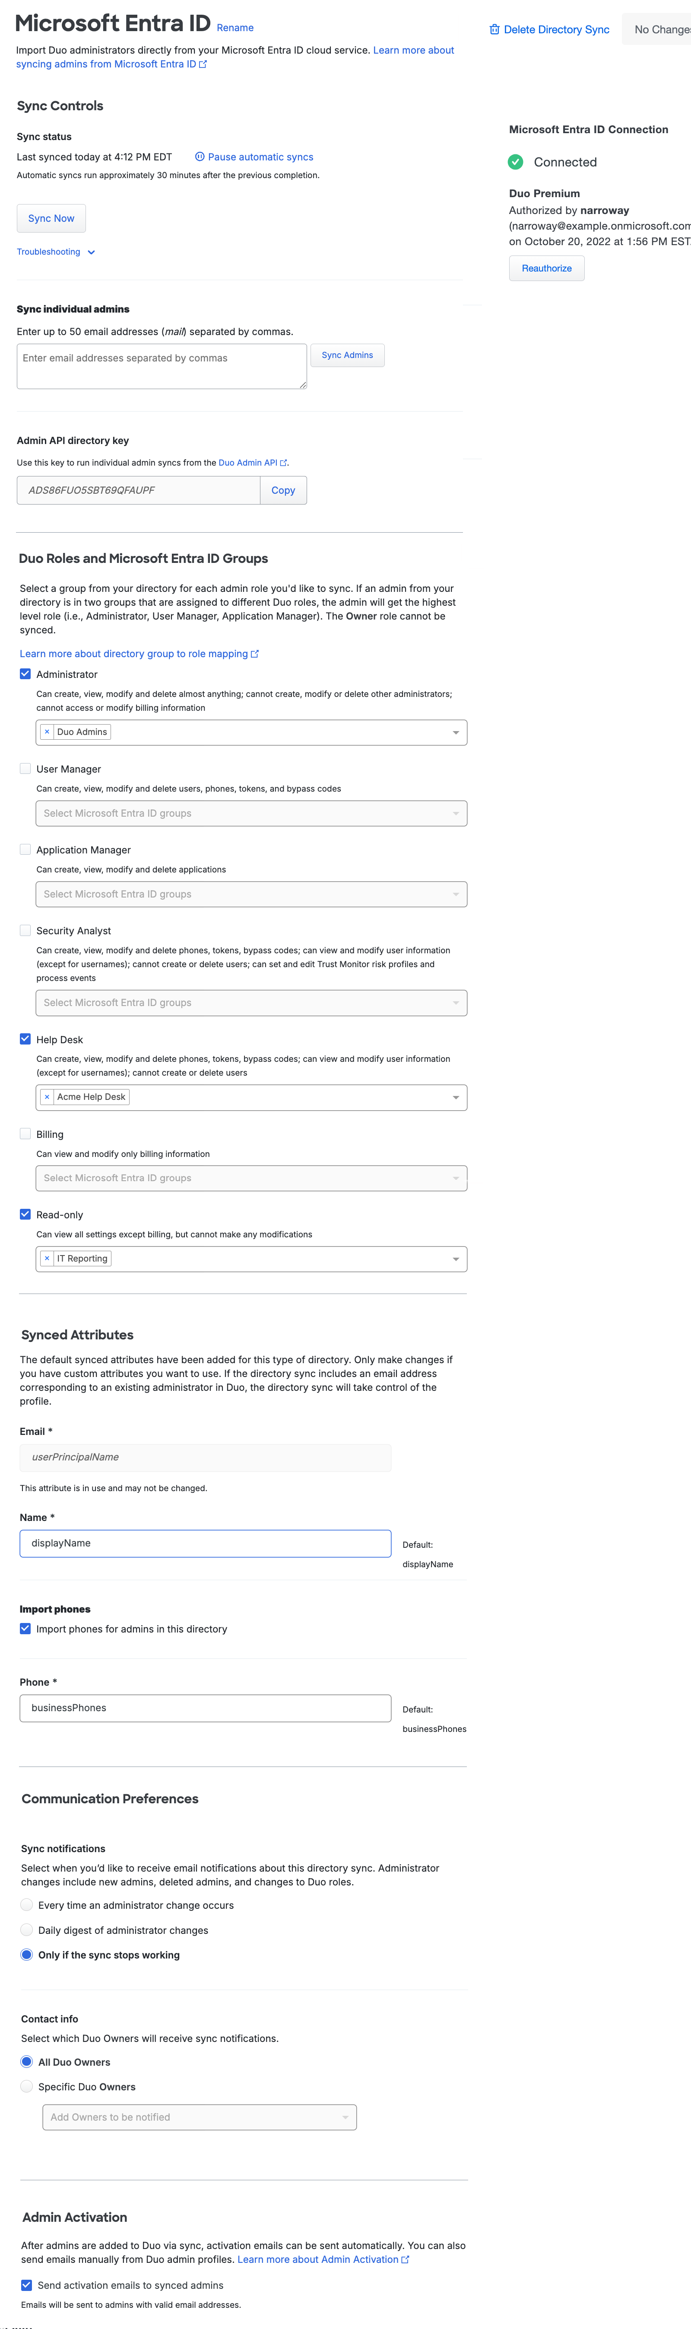Screen dimensions: 691x2329
Task: Expand the Troubleshooting section
Action: point(56,251)
